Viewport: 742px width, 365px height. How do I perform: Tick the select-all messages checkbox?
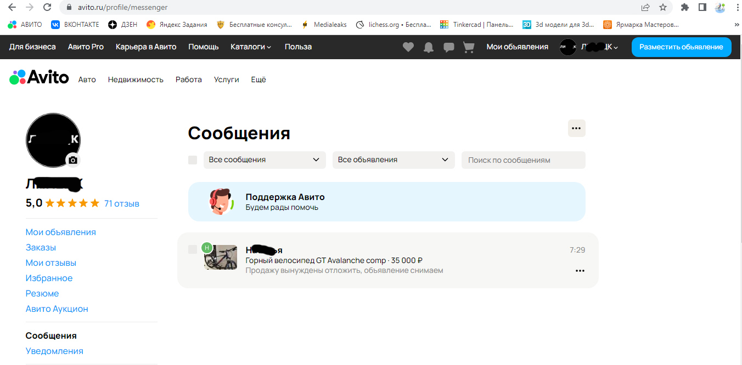click(x=193, y=160)
